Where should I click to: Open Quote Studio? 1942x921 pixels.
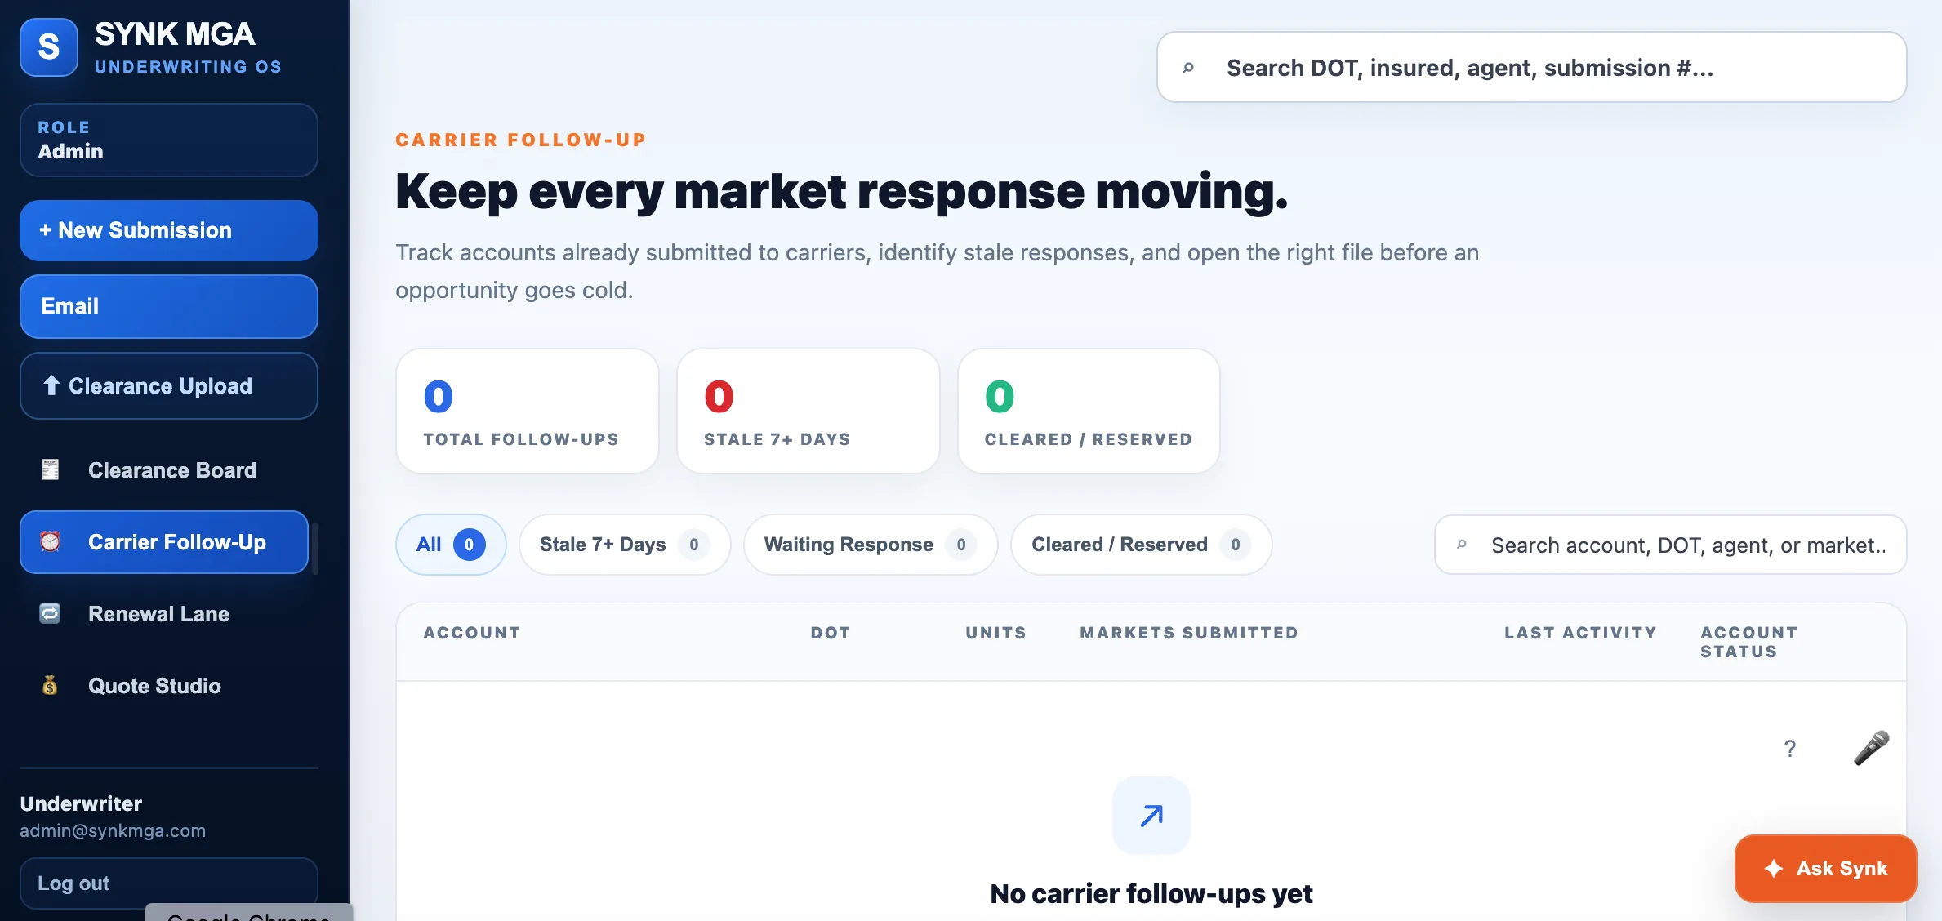164,686
